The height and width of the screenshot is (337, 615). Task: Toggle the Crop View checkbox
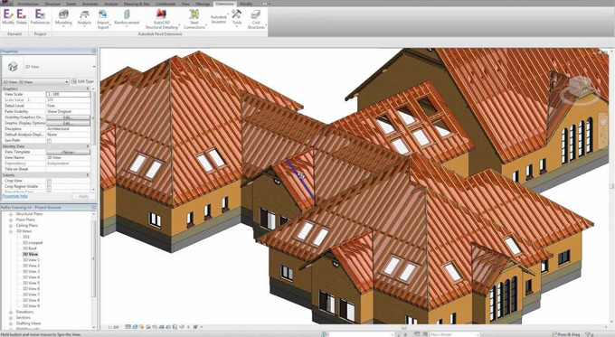[x=49, y=181]
